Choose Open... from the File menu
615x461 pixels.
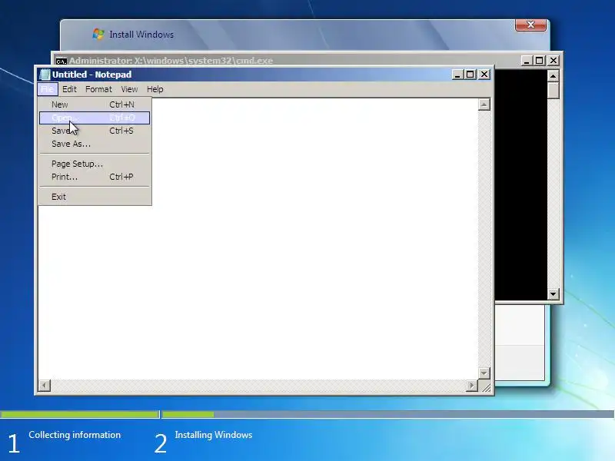click(x=94, y=118)
